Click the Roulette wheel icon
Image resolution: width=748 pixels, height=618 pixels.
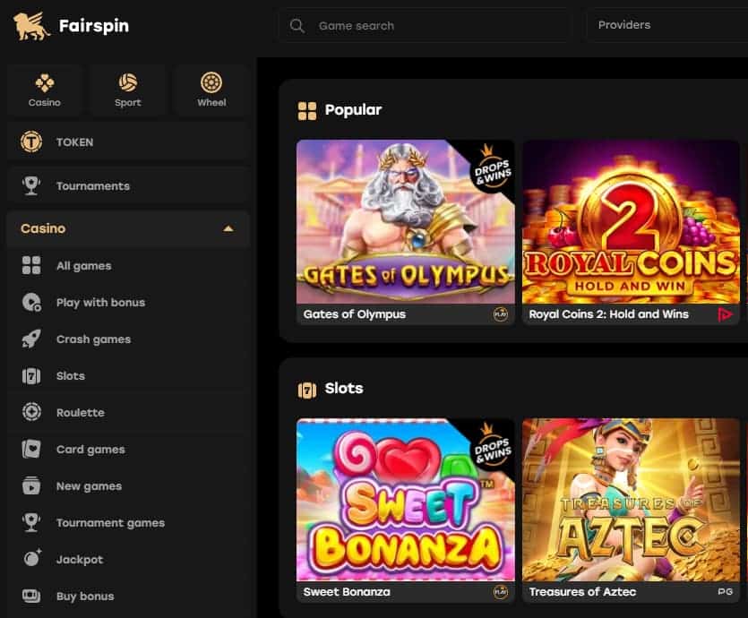click(x=31, y=413)
